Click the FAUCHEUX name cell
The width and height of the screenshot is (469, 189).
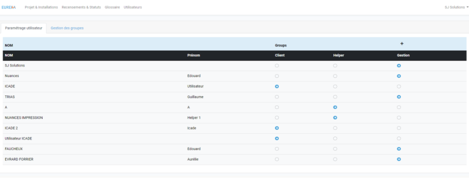pyautogui.click(x=13, y=149)
